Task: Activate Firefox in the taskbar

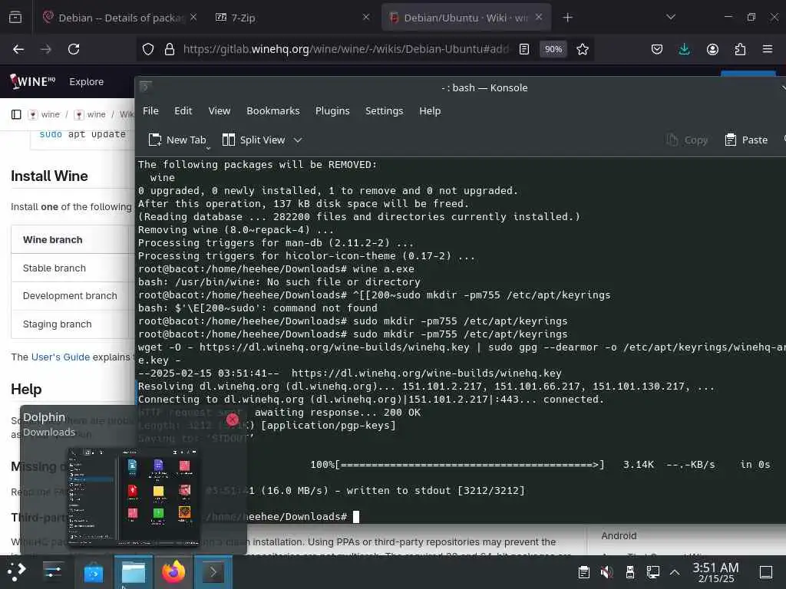Action: tap(173, 572)
